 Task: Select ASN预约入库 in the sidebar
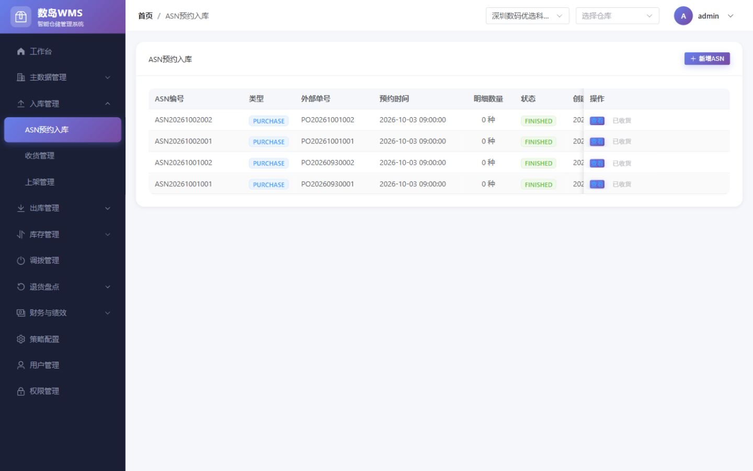point(63,130)
